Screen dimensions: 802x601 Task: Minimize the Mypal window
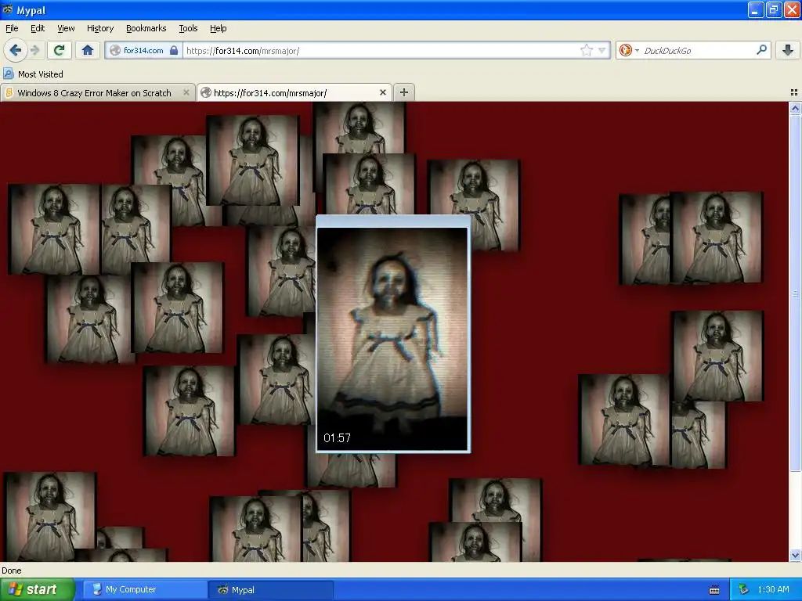click(x=756, y=9)
